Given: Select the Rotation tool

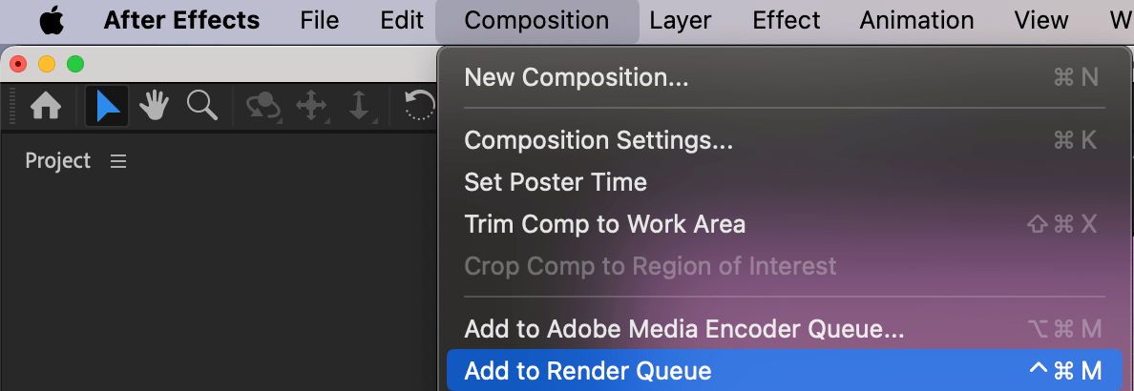Looking at the screenshot, I should pos(420,107).
